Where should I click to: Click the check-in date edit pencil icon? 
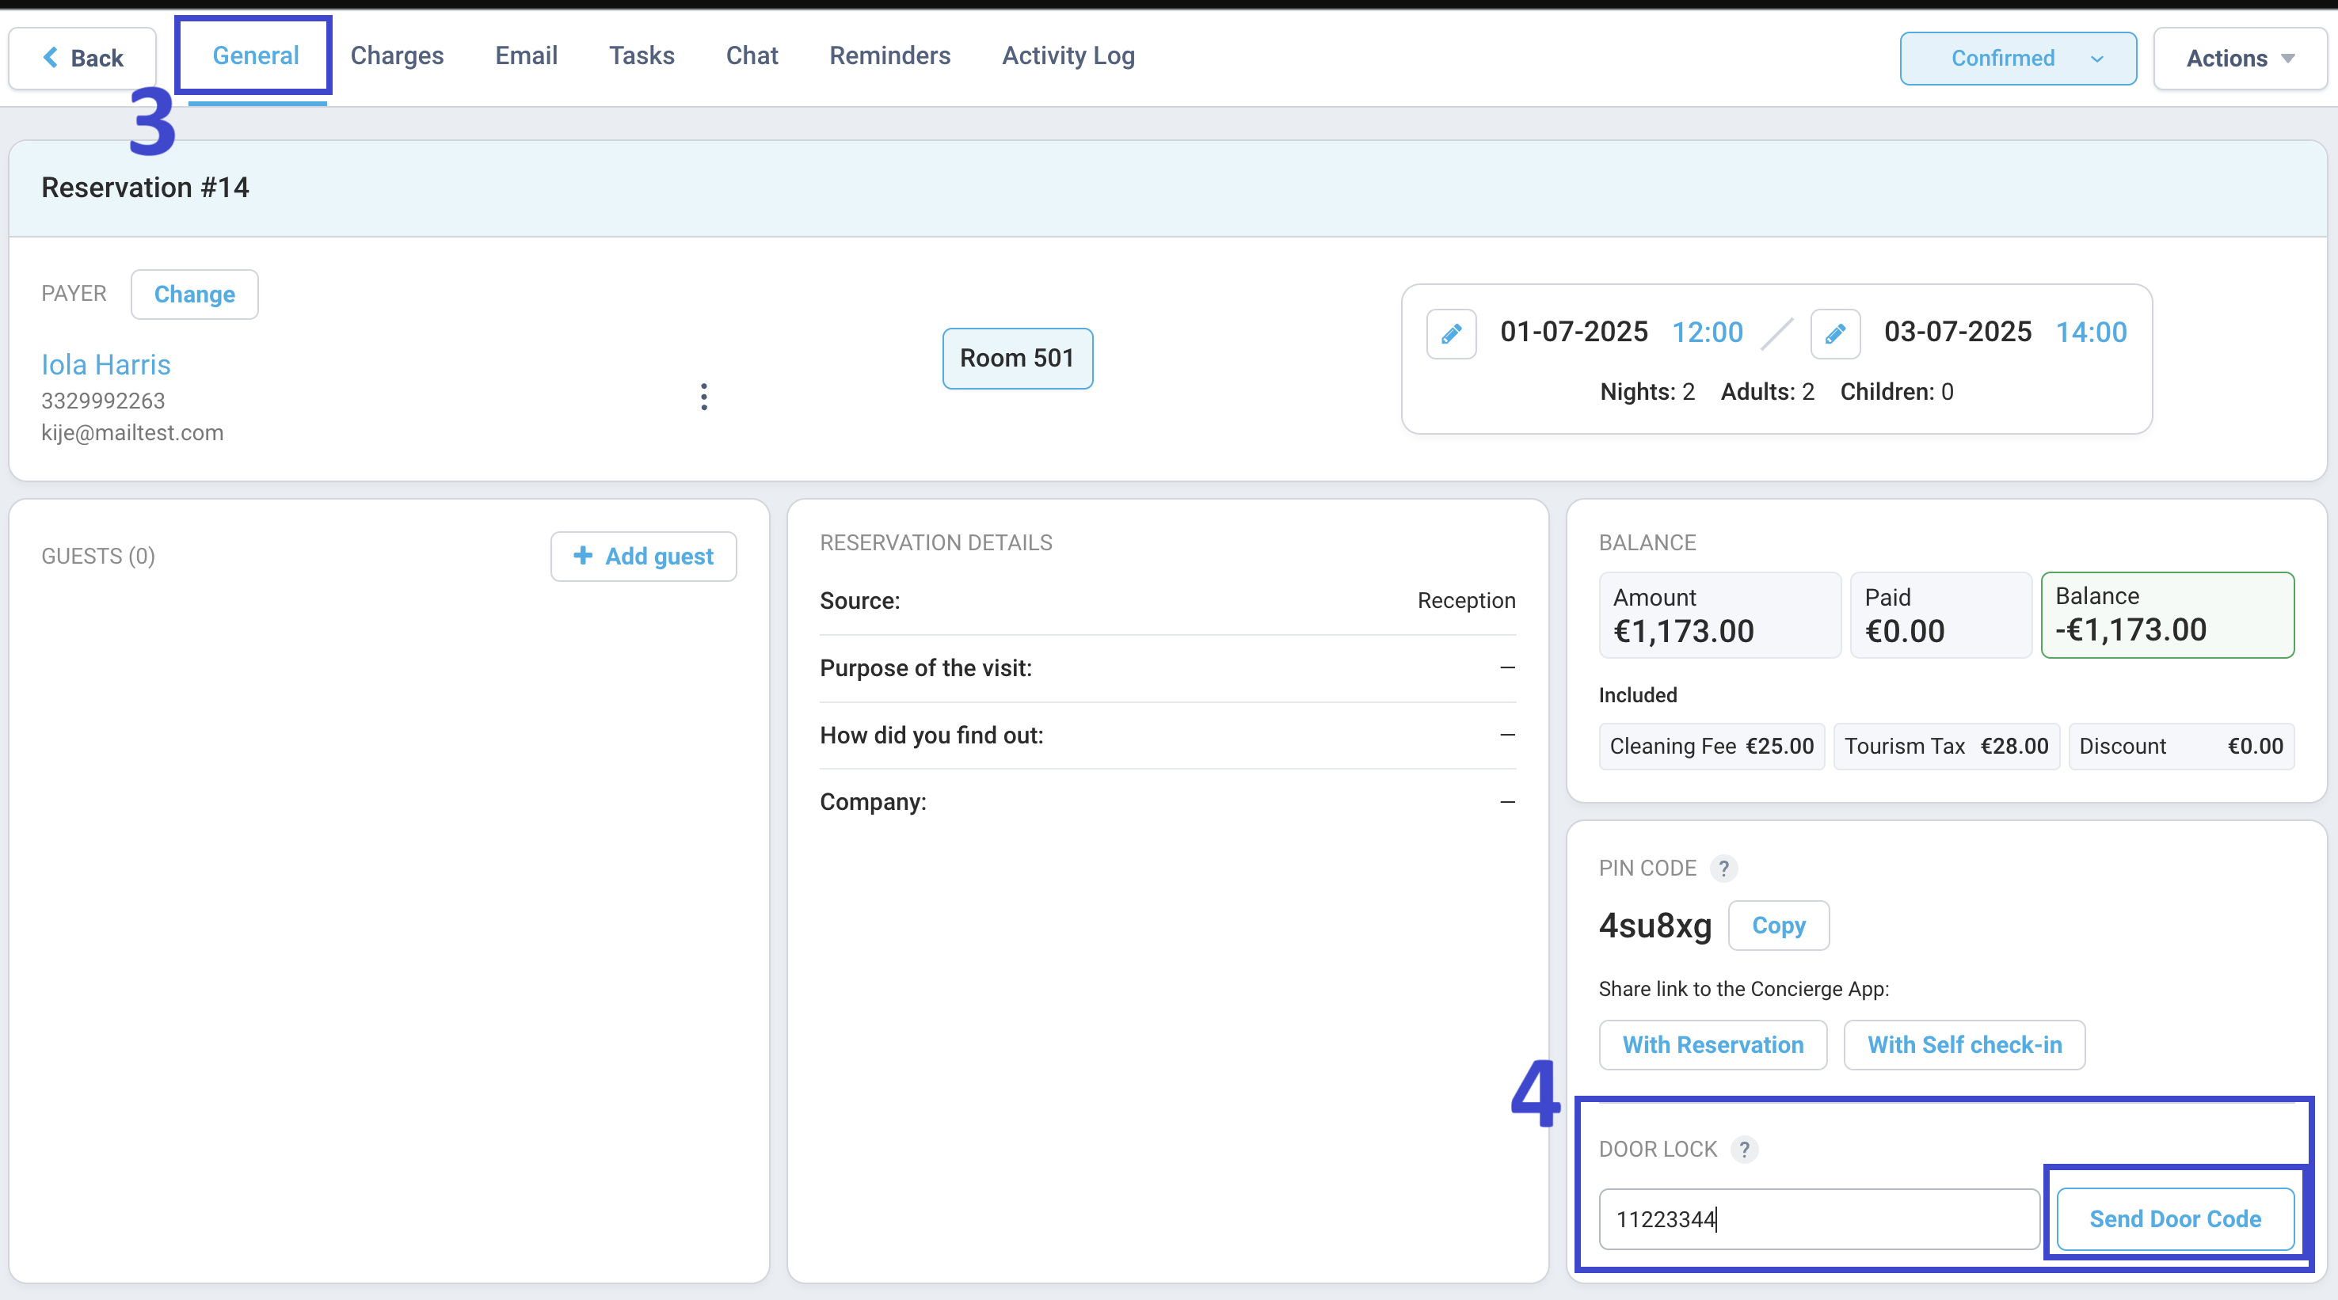[x=1451, y=333]
